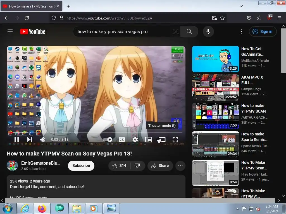286x214 pixels.
Task: Open Windows Explorer folder in taskbar
Action: (x=77, y=208)
